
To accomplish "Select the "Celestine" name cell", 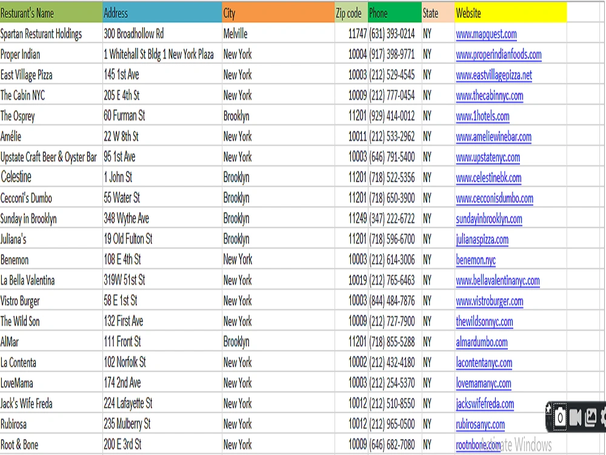I will [x=52, y=177].
